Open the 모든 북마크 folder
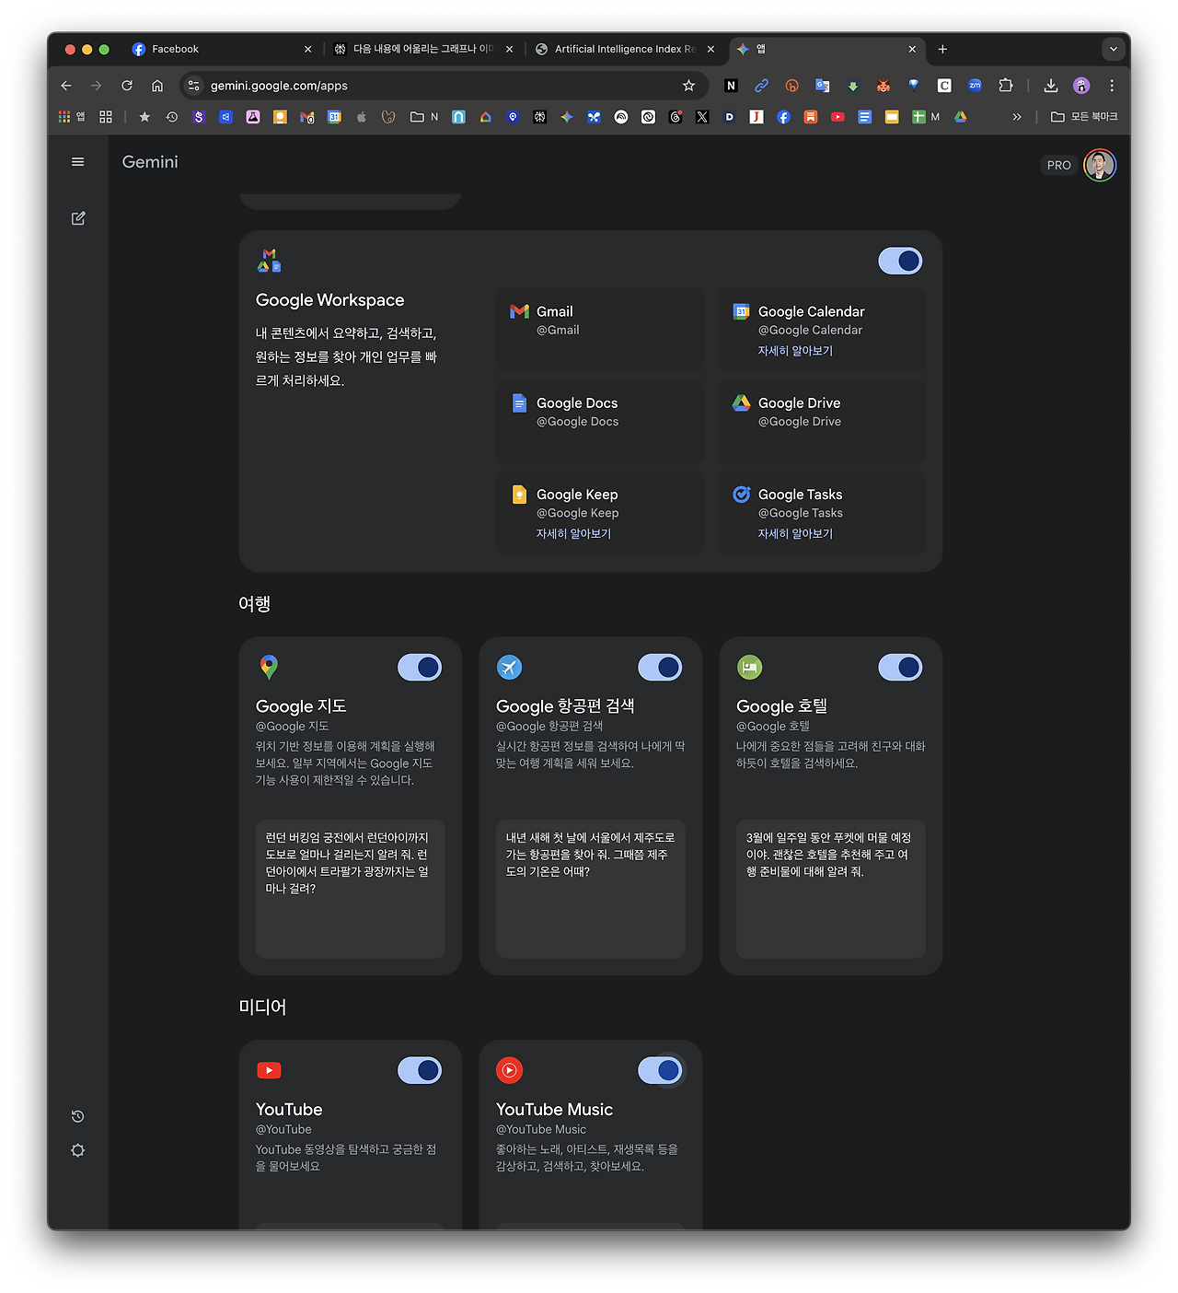1178x1293 pixels. [x=1084, y=117]
